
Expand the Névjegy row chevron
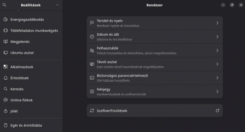217,92
